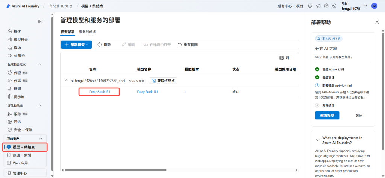Click the 第 3 步，共 4 步 badge

pyautogui.click(x=329, y=38)
